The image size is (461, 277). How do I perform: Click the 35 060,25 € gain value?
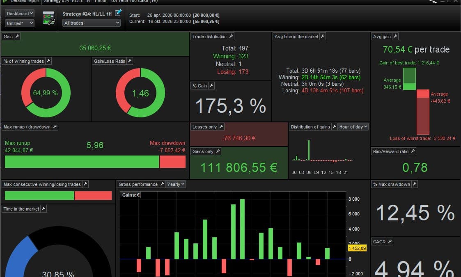click(95, 48)
